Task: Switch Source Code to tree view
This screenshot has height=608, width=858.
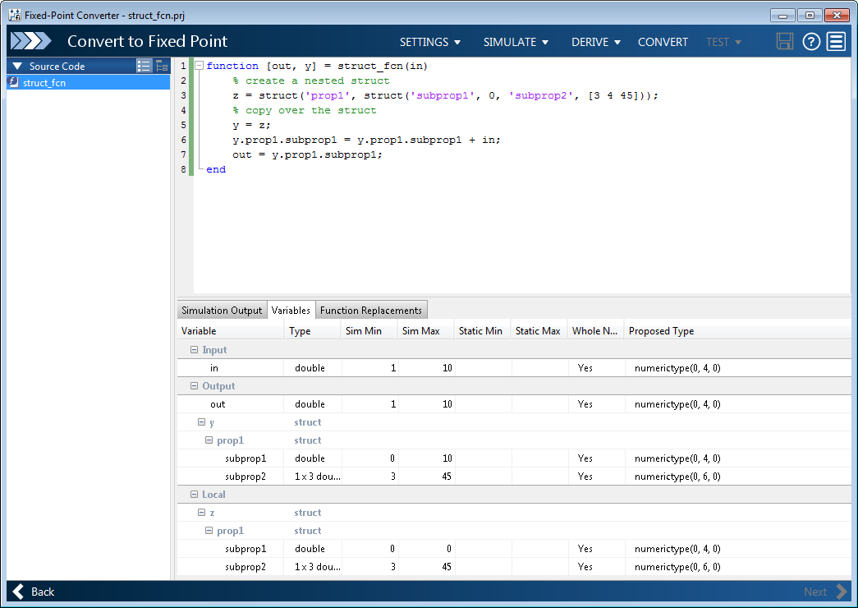Action: coord(161,66)
